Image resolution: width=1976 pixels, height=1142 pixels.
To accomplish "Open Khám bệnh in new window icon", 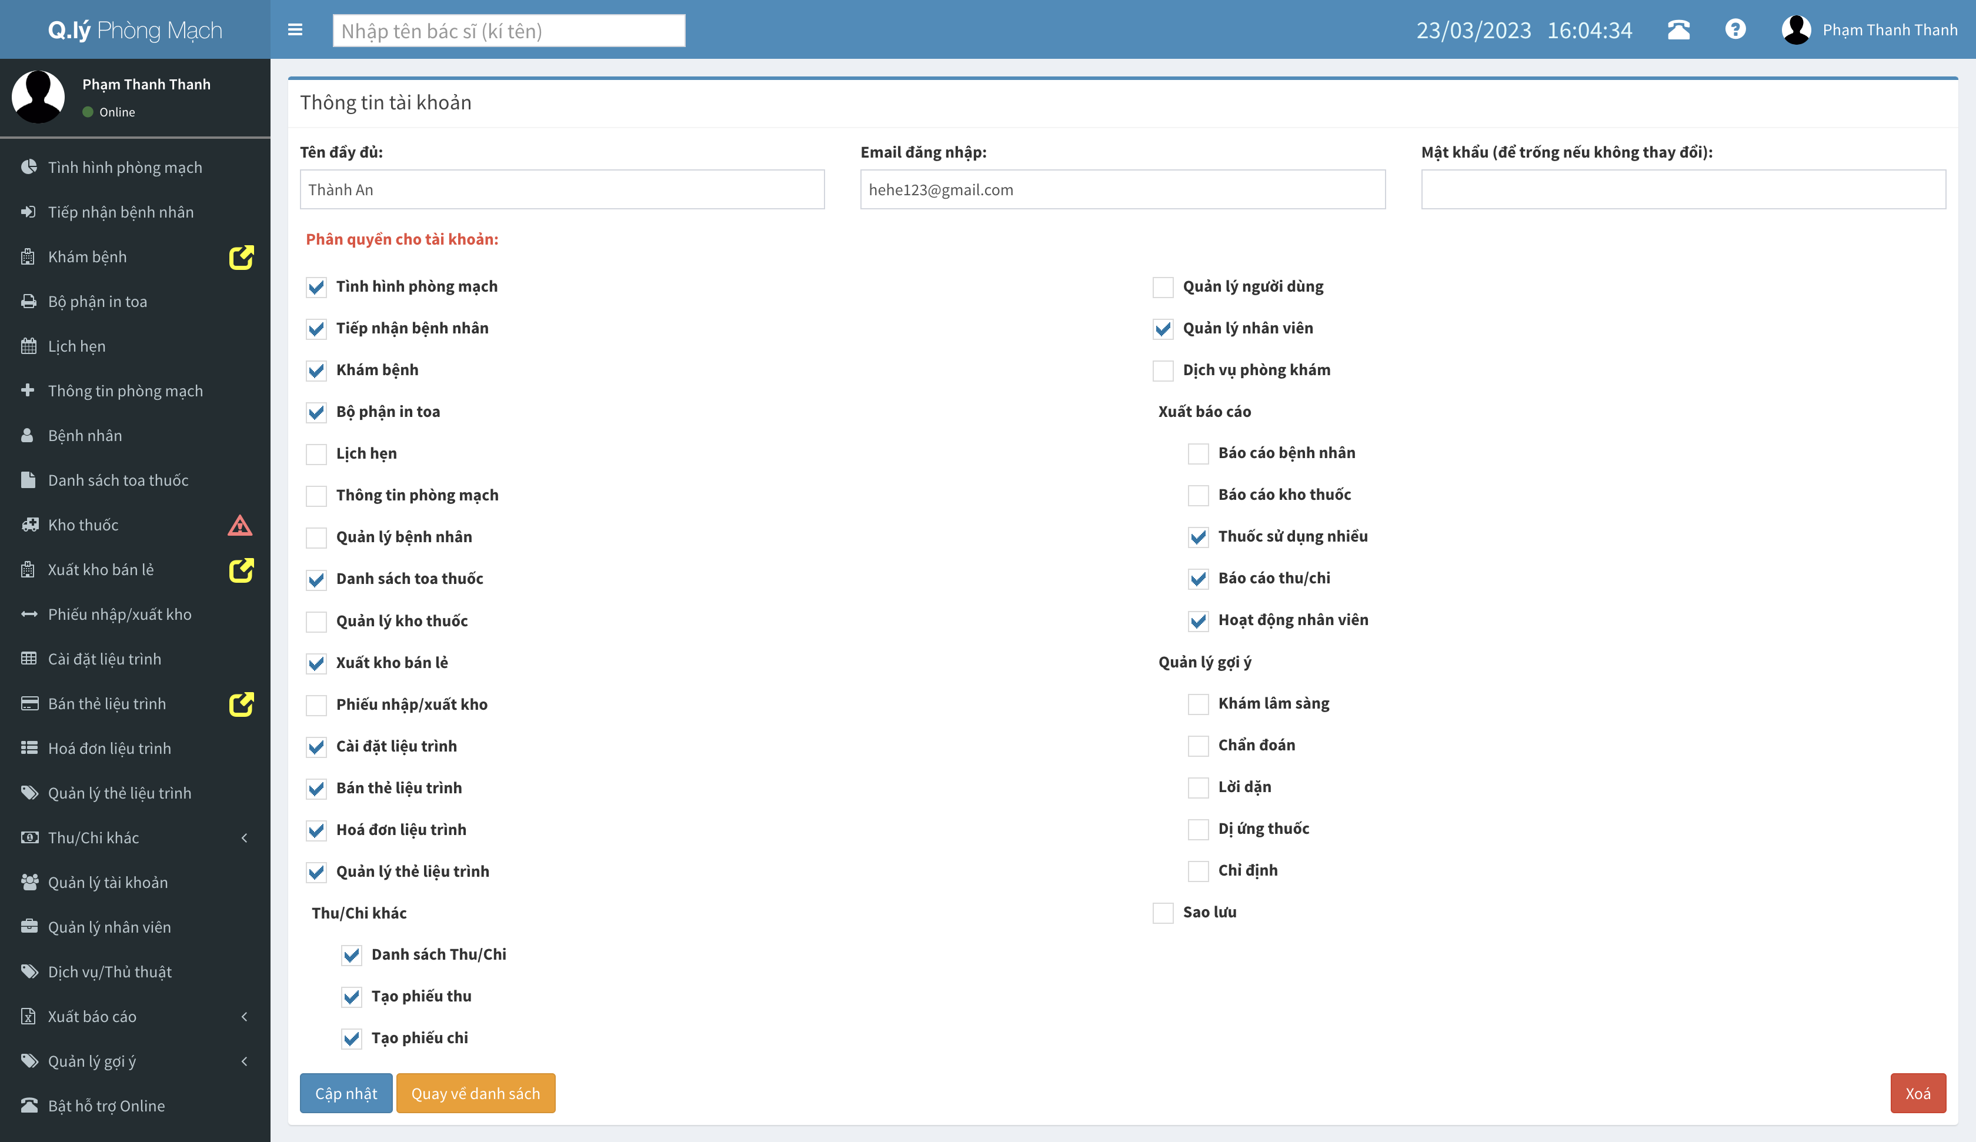I will pyautogui.click(x=241, y=257).
